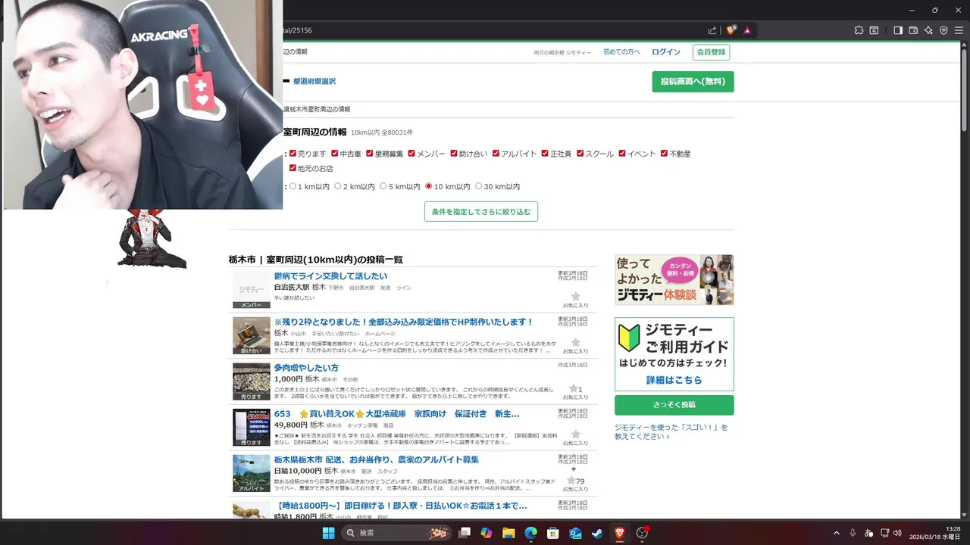Toggle the 地元のお店 checkbox
The image size is (970, 545).
tap(293, 168)
